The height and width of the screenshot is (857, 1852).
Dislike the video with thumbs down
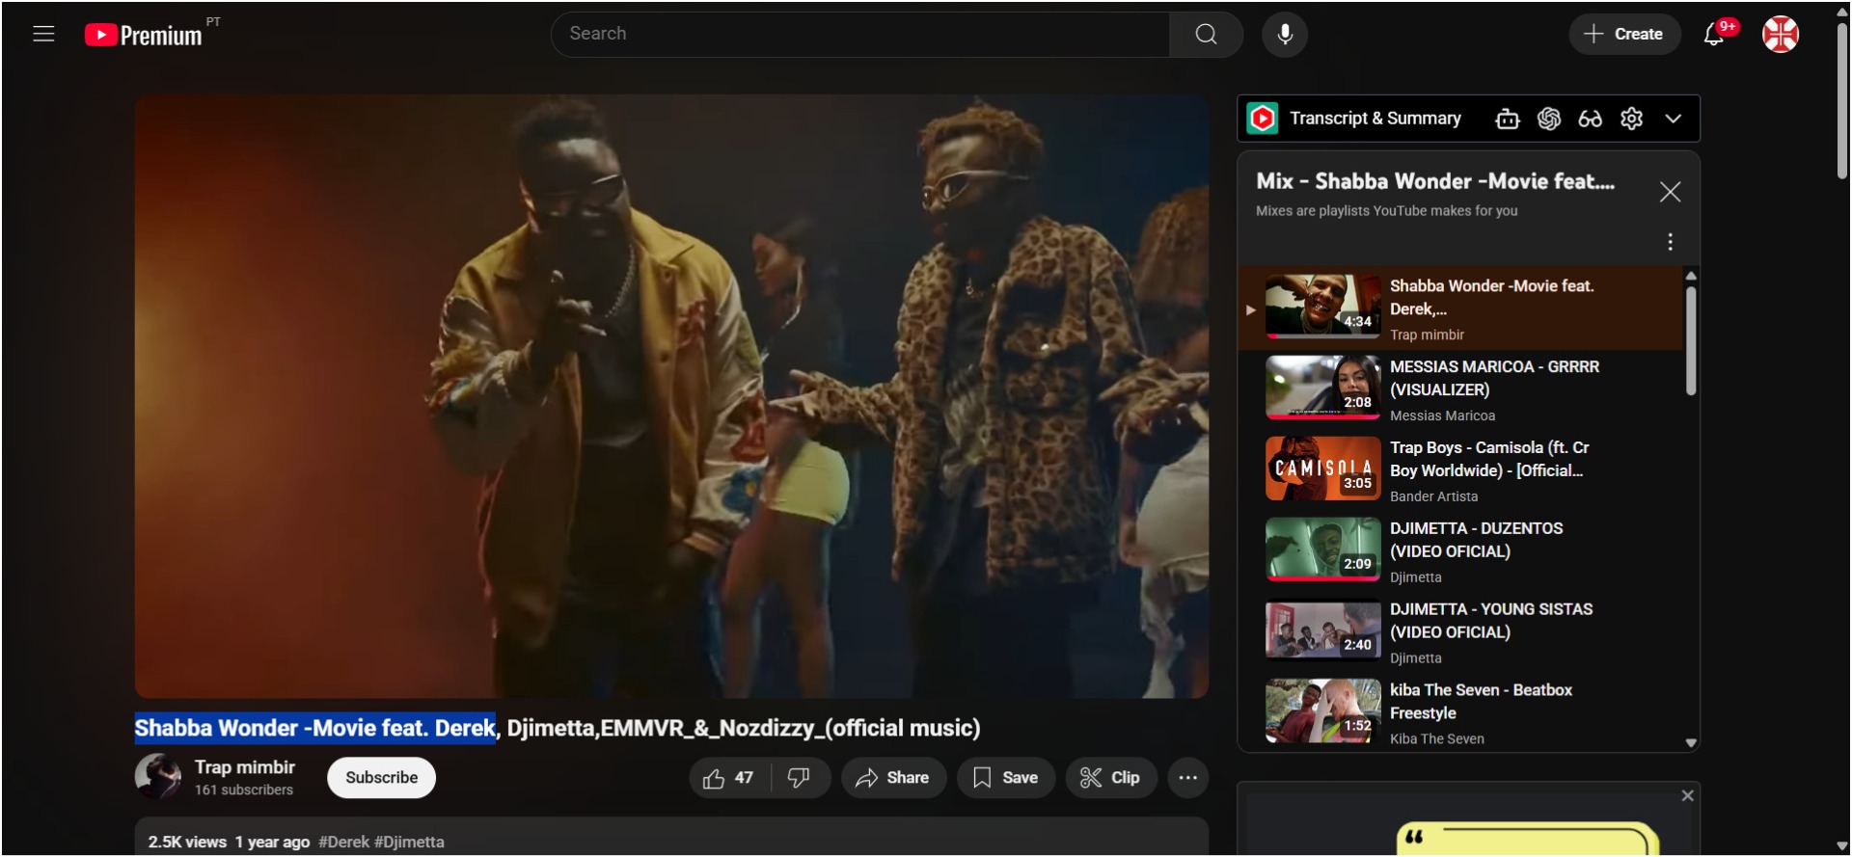(x=800, y=778)
